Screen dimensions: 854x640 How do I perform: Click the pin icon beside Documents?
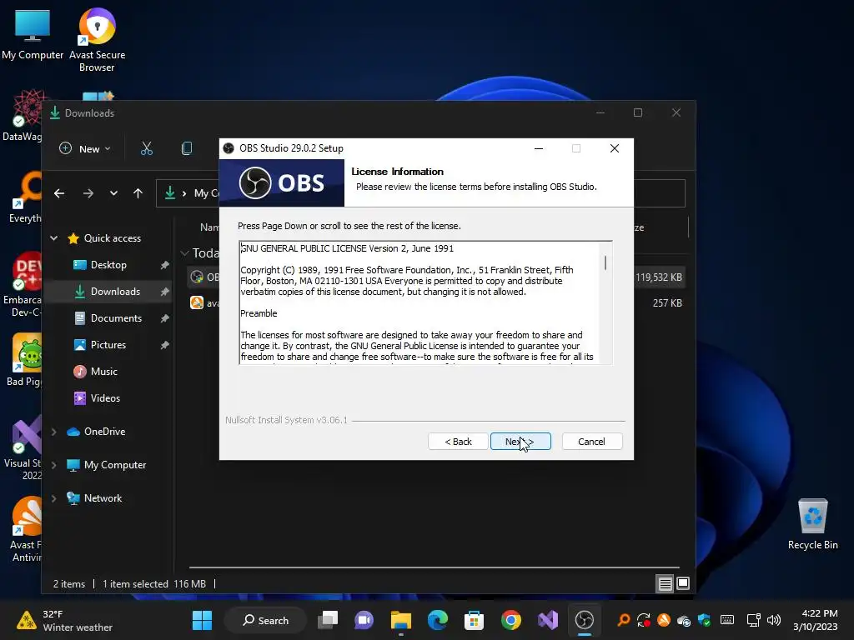pyautogui.click(x=164, y=318)
